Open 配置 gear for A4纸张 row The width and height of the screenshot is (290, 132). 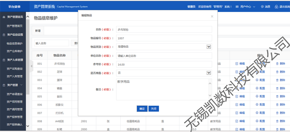pyautogui.click(x=257, y=121)
